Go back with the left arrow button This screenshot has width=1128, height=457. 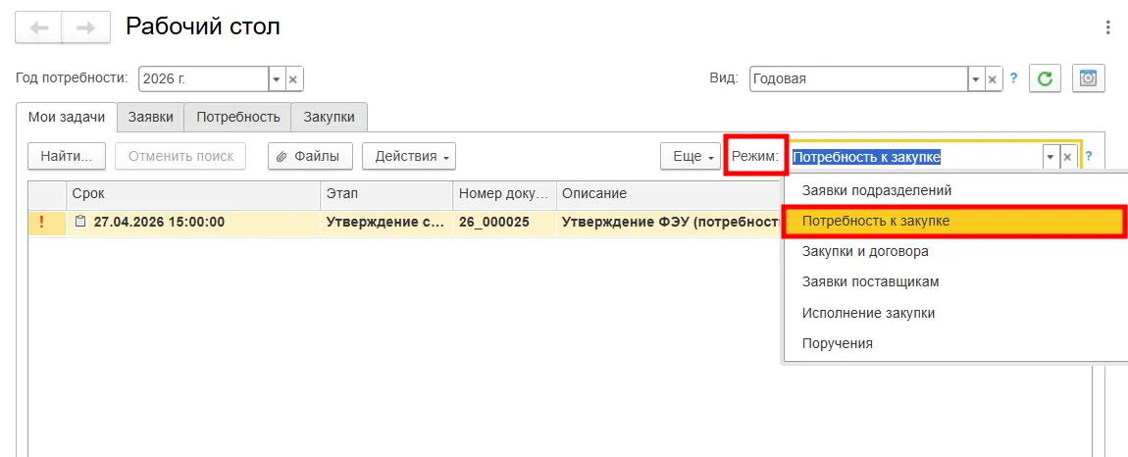39,28
